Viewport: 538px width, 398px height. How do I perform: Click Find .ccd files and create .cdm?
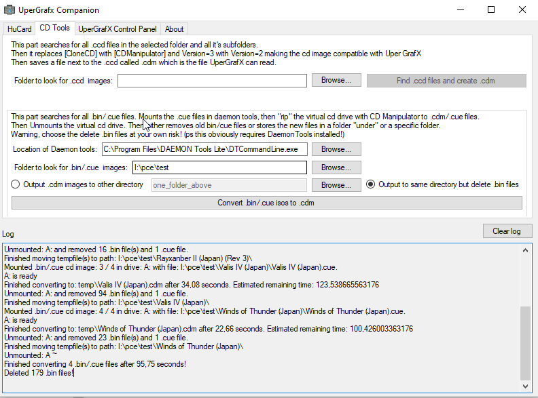click(x=446, y=81)
